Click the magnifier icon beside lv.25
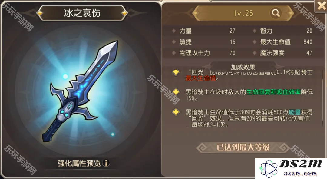The height and width of the screenshot is (179, 327). [276, 13]
